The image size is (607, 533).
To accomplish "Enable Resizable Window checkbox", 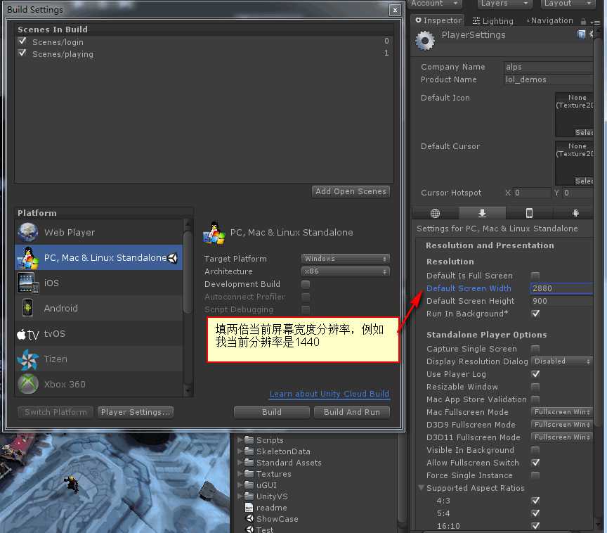I will tap(535, 387).
